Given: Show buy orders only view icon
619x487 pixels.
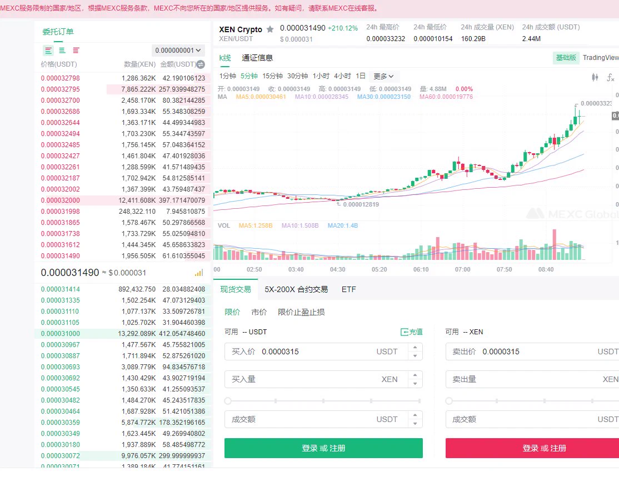Looking at the screenshot, I should click(62, 51).
